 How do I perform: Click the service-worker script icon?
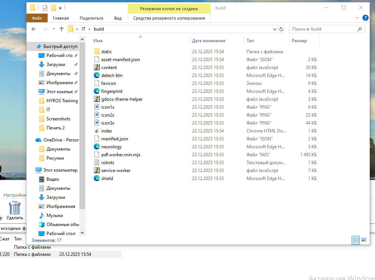pos(97,171)
